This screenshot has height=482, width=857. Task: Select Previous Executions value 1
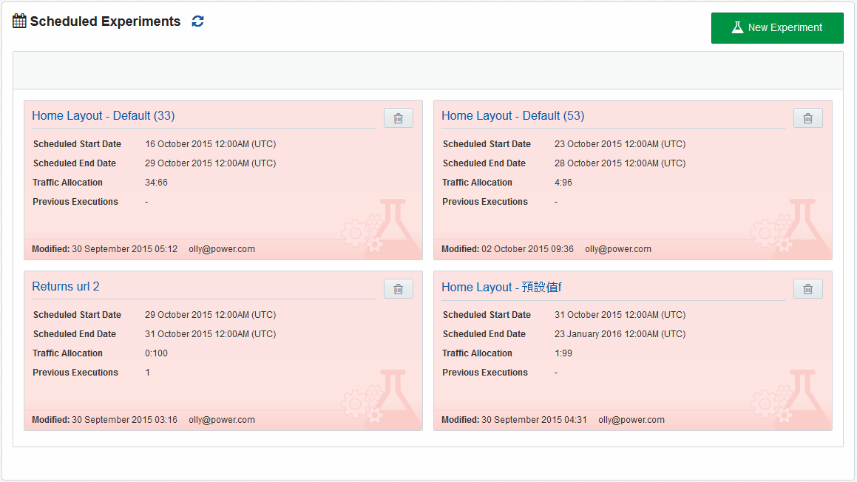148,373
